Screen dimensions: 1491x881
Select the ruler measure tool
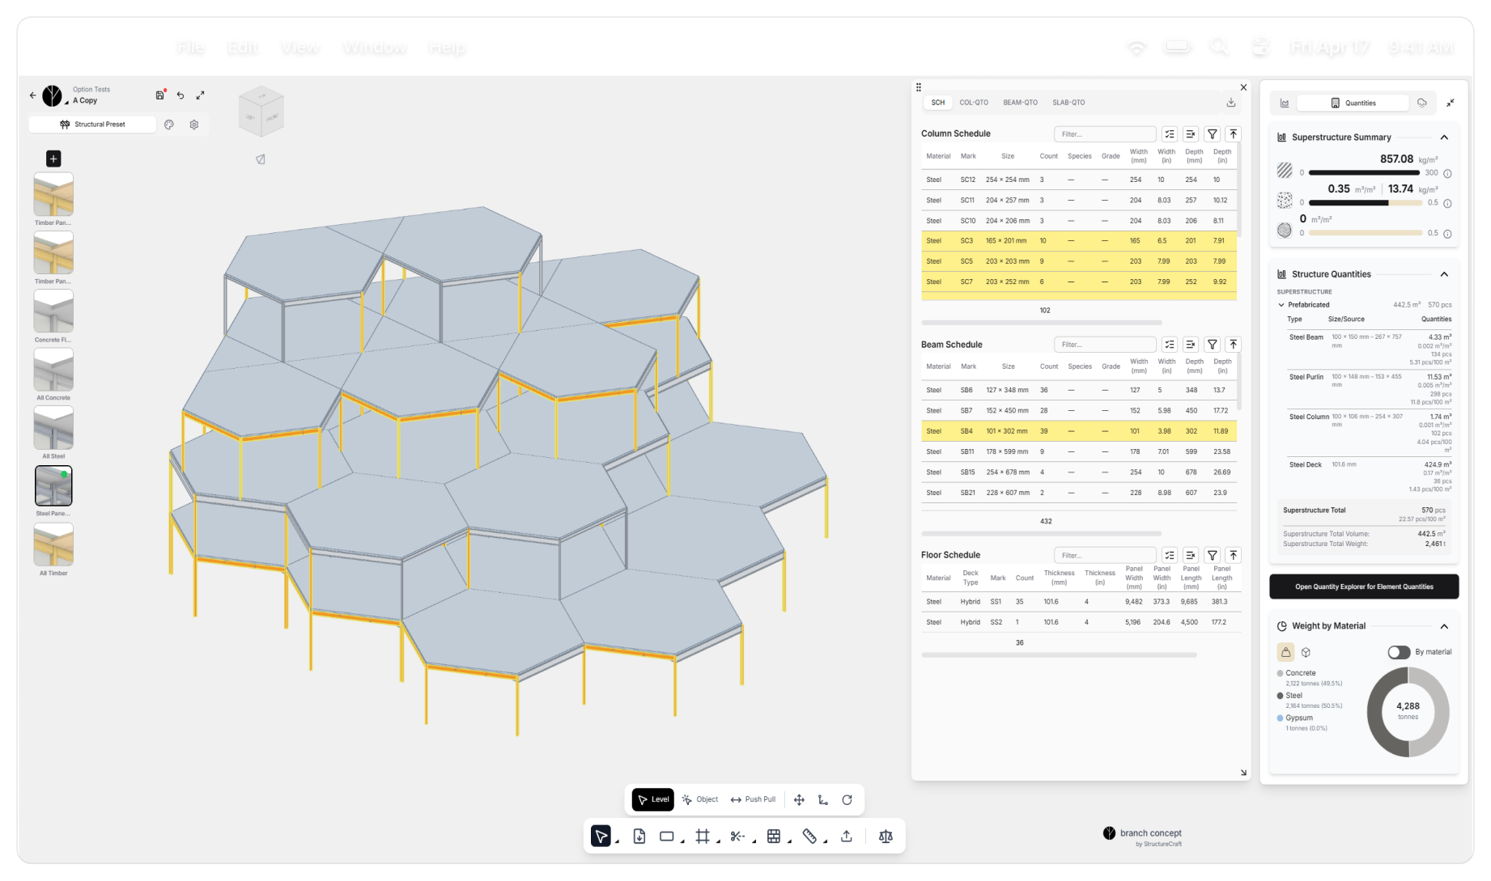tap(809, 837)
